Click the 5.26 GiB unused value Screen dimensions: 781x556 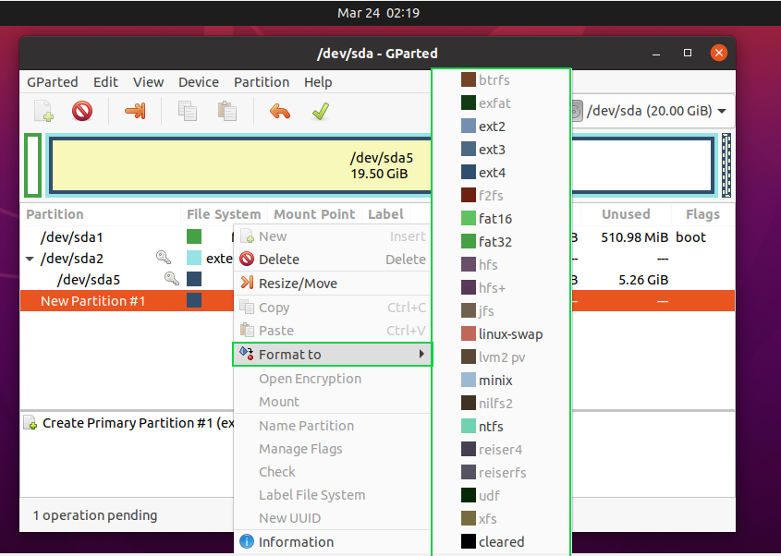(x=643, y=280)
